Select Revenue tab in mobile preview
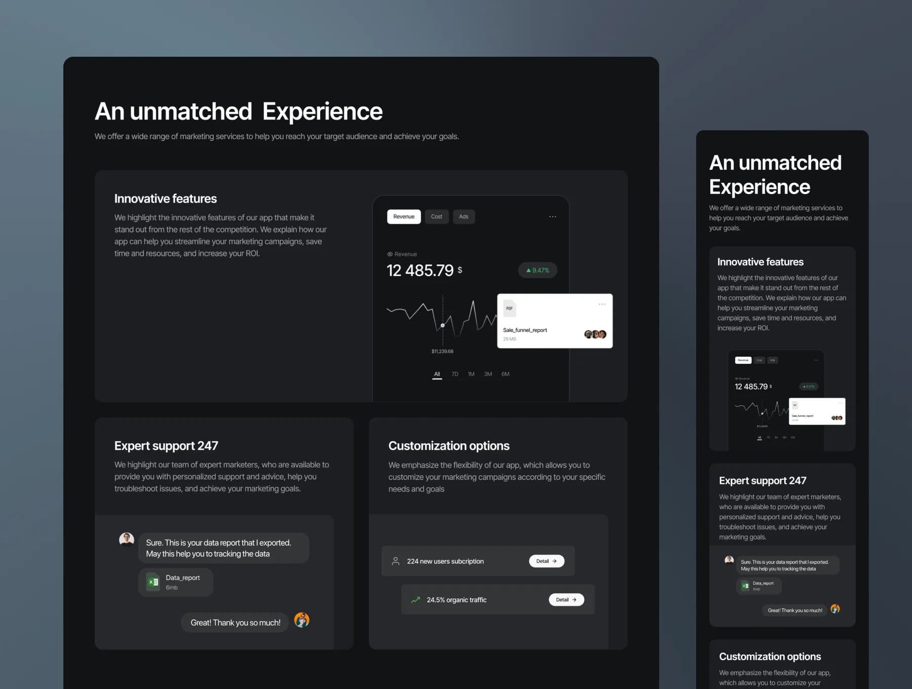Viewport: 912px width, 689px height. pyautogui.click(x=743, y=360)
